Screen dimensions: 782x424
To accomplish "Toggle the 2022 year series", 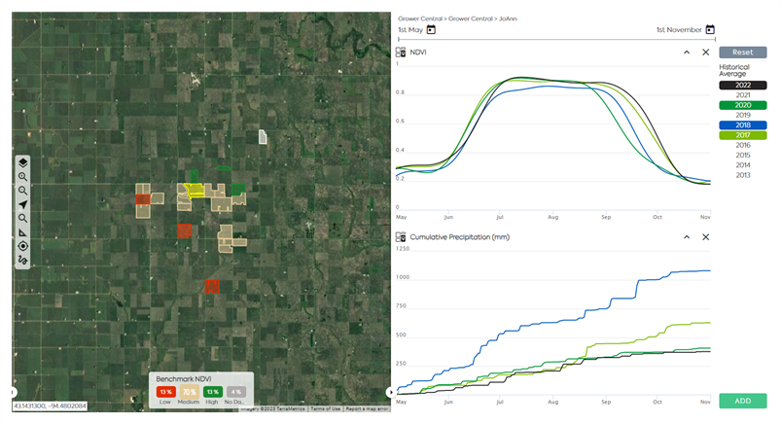I will (743, 86).
